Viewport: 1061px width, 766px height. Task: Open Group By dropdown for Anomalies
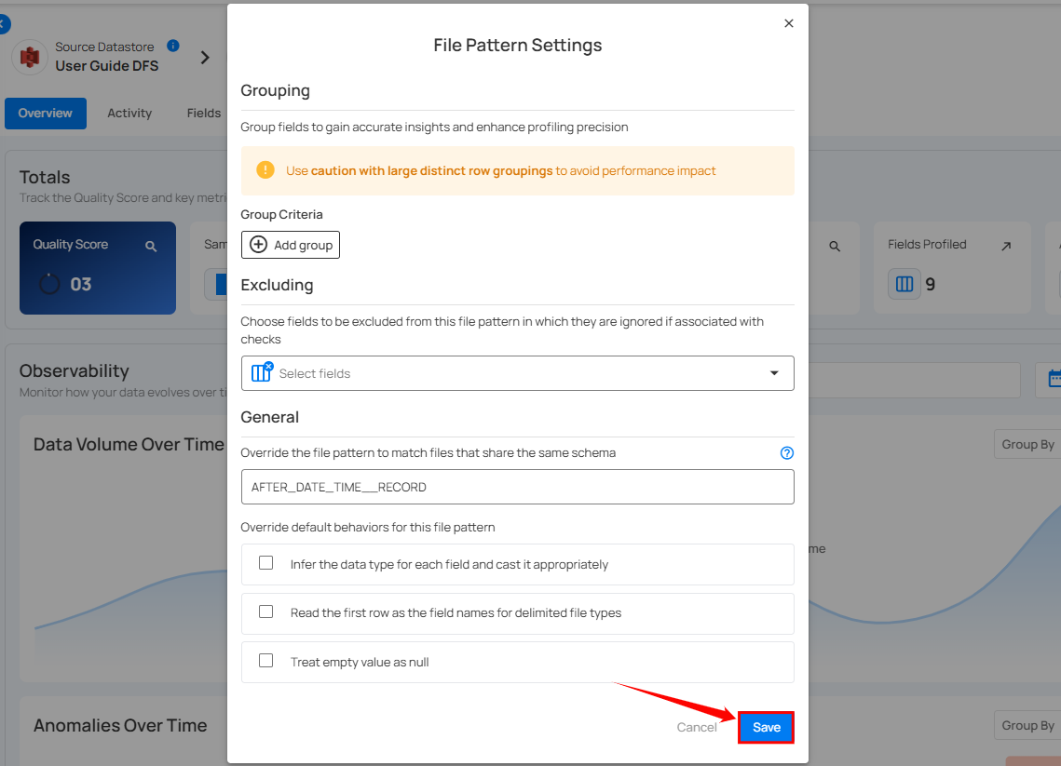[1027, 725]
